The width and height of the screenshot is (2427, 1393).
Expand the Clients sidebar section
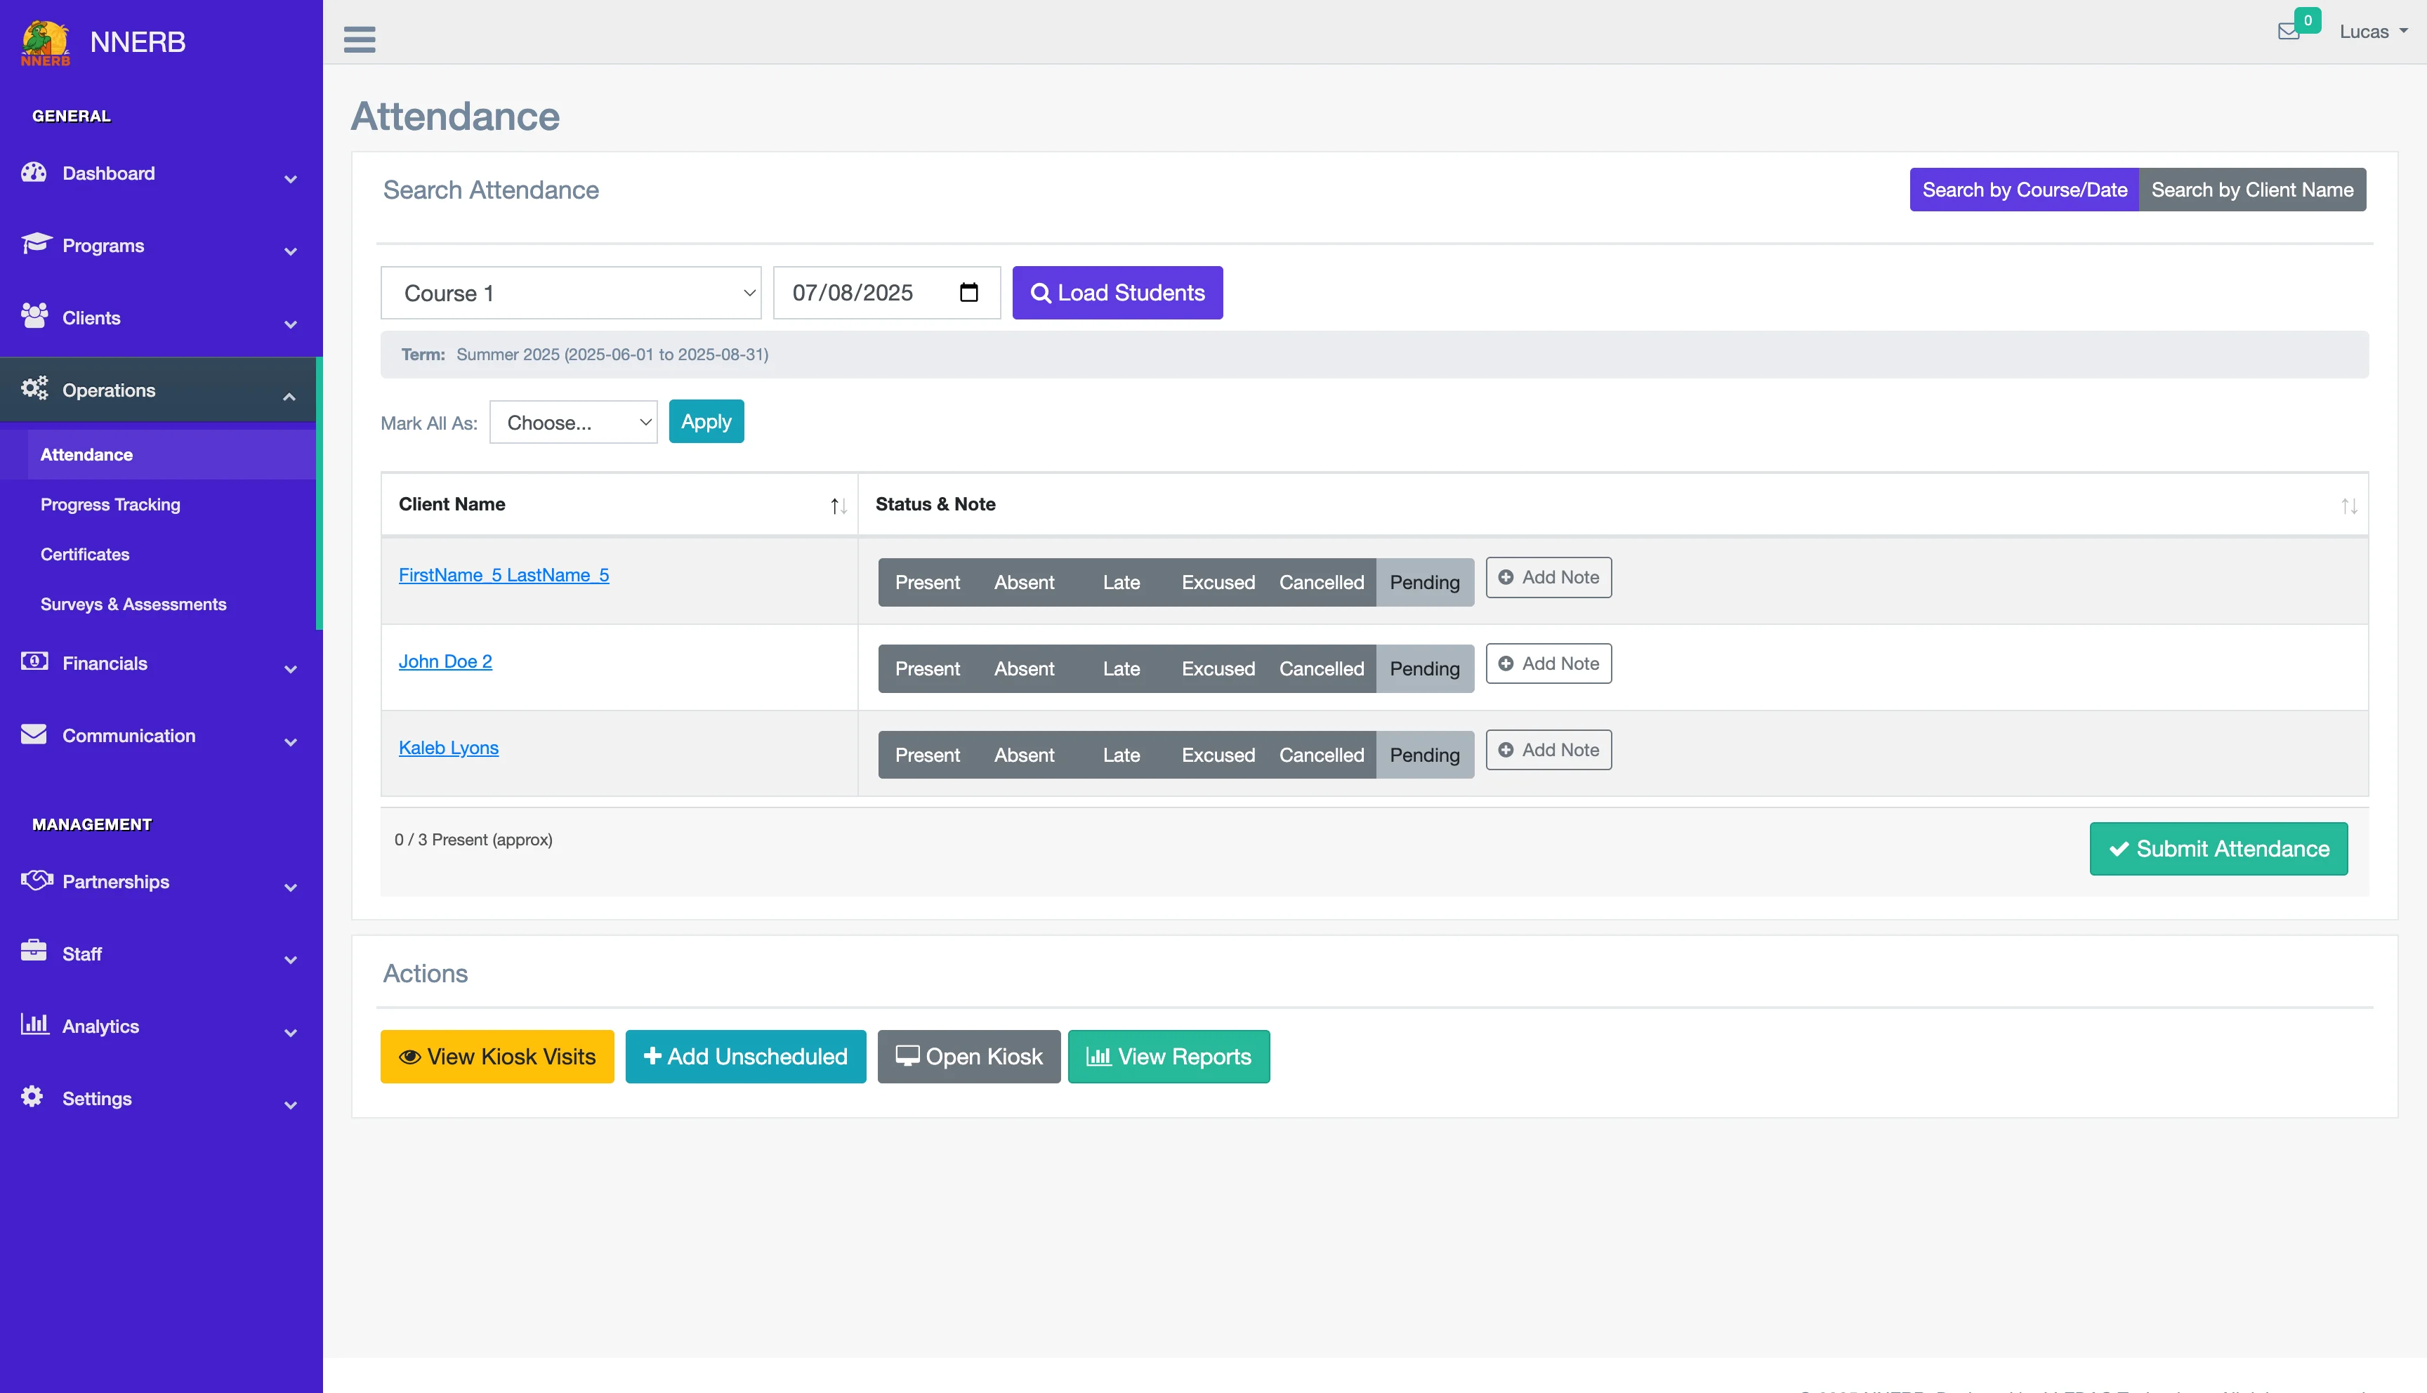pos(290,324)
